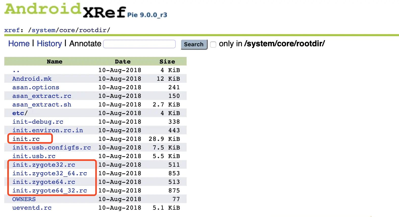Open init.environ.rc.in file
The height and width of the screenshot is (217, 399).
tap(47, 130)
